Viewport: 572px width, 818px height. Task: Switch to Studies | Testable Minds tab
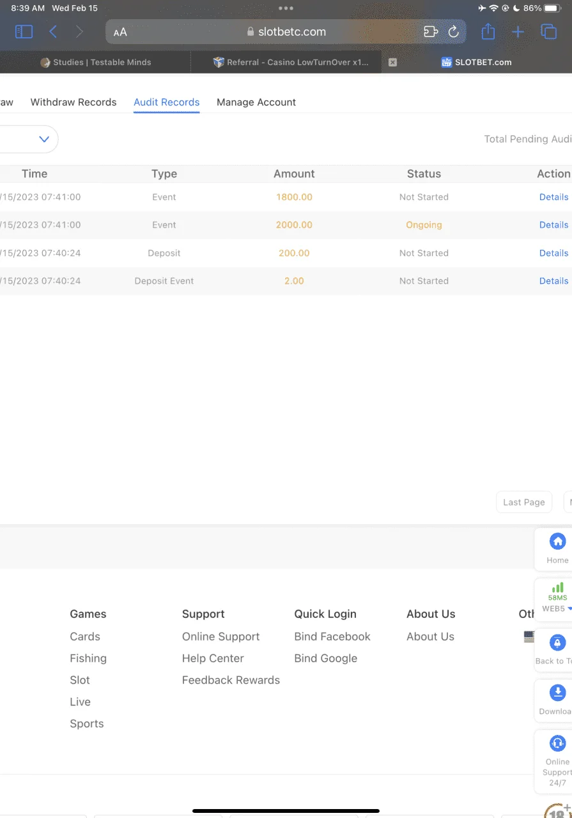(95, 62)
